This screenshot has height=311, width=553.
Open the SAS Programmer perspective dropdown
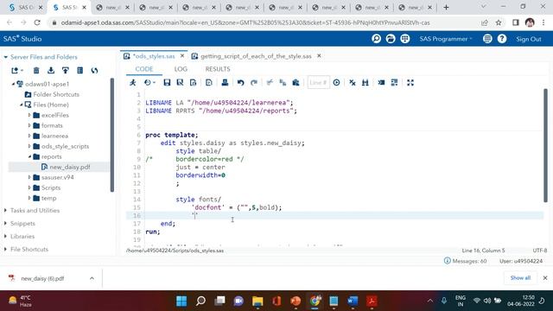[446, 39]
